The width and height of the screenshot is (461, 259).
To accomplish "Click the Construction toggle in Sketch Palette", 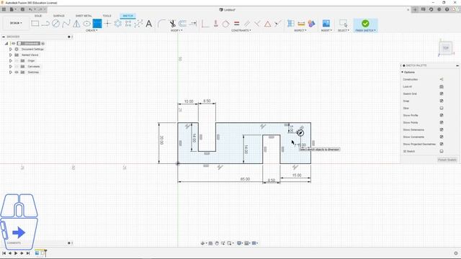I will (442, 79).
